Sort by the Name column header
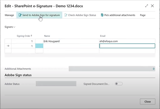The image size is (160, 109). tap(47, 36)
